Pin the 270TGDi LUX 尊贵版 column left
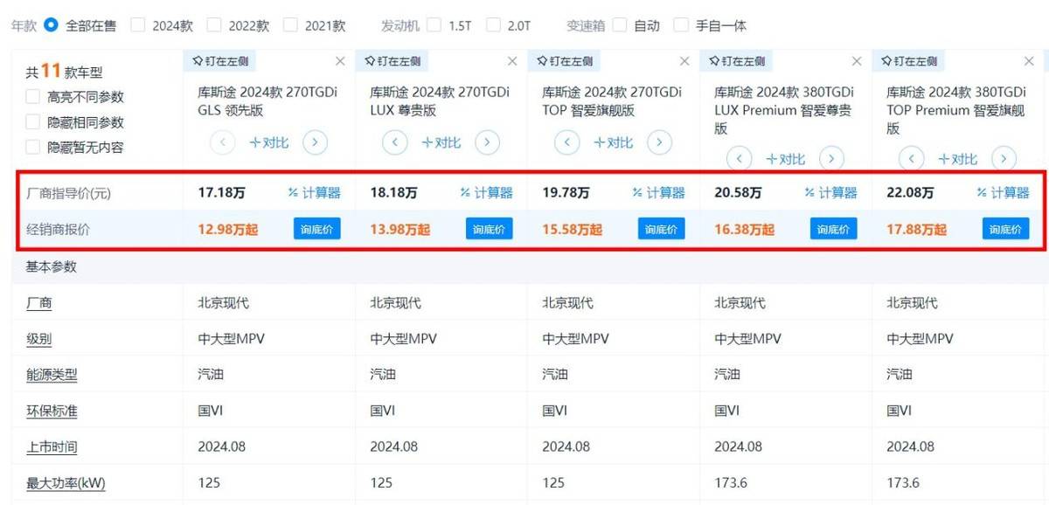Screen dimensions: 1049x505 coord(393,61)
